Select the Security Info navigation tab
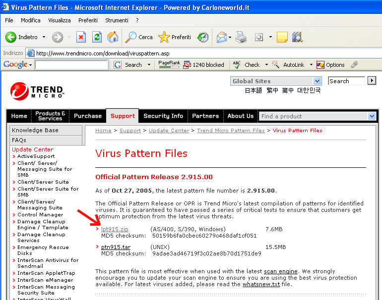The height and width of the screenshot is (300, 382). tap(163, 116)
